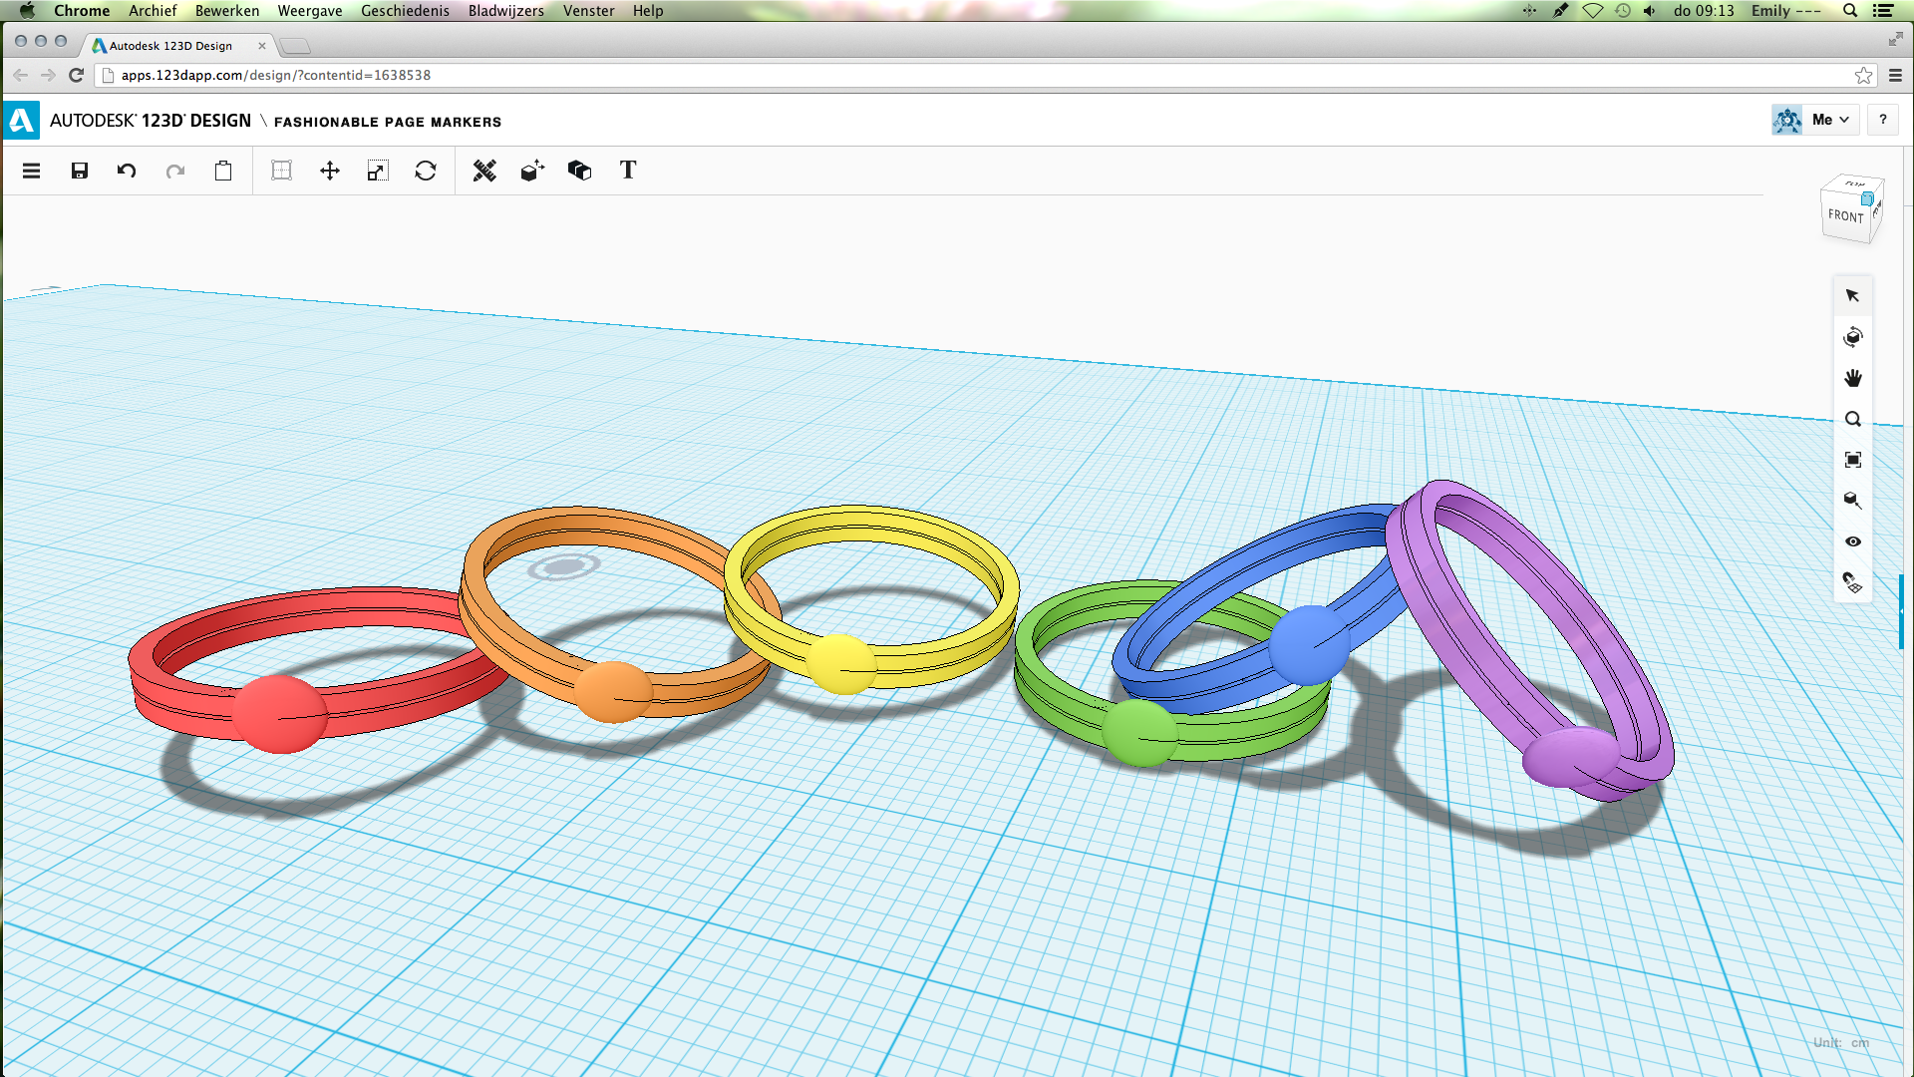1914x1077 pixels.
Task: Select the yellow ring model
Action: click(842, 663)
